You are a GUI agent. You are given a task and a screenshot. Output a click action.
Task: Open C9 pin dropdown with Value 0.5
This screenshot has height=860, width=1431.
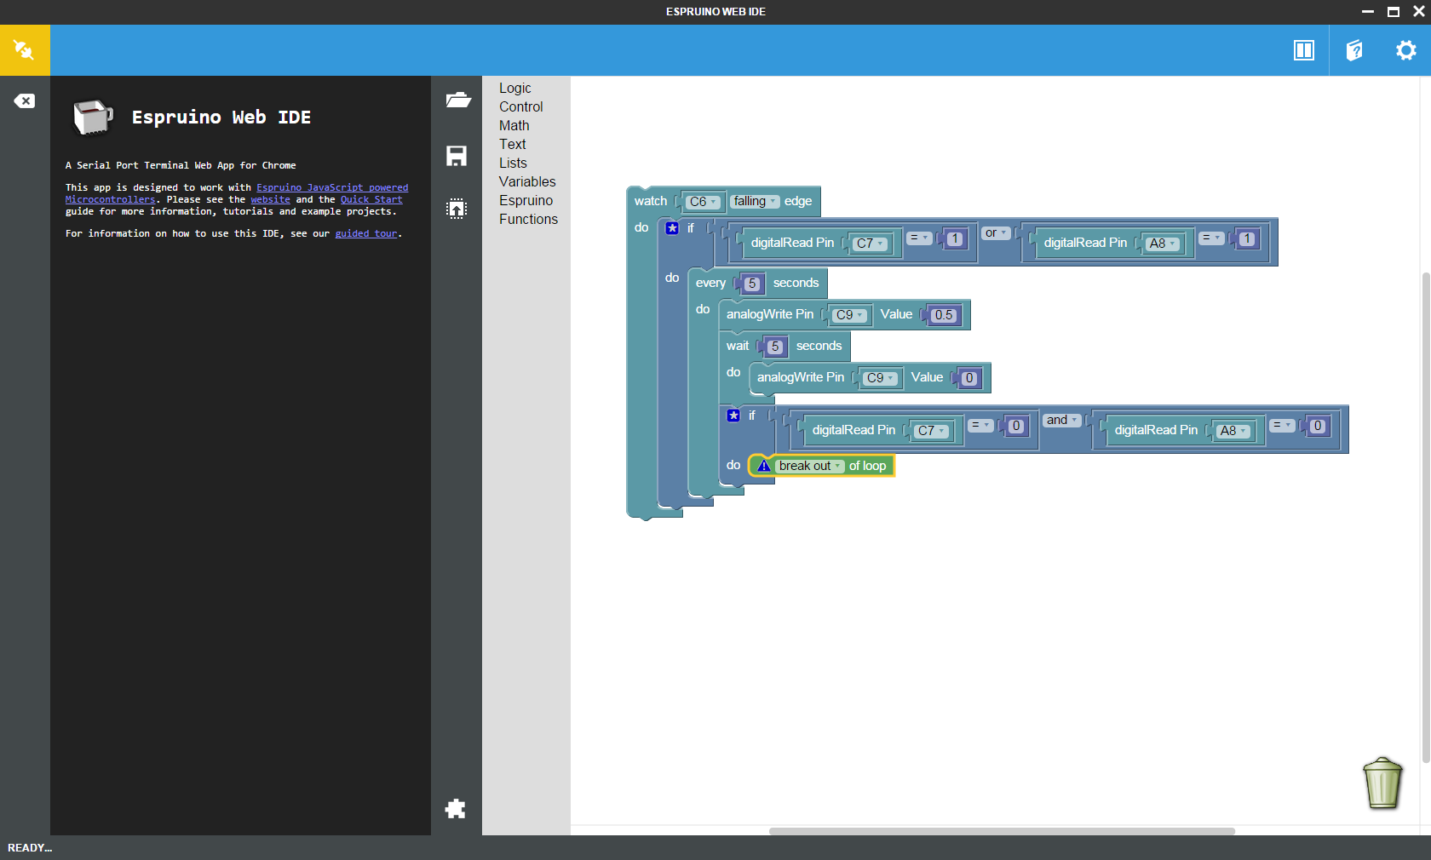(x=849, y=315)
